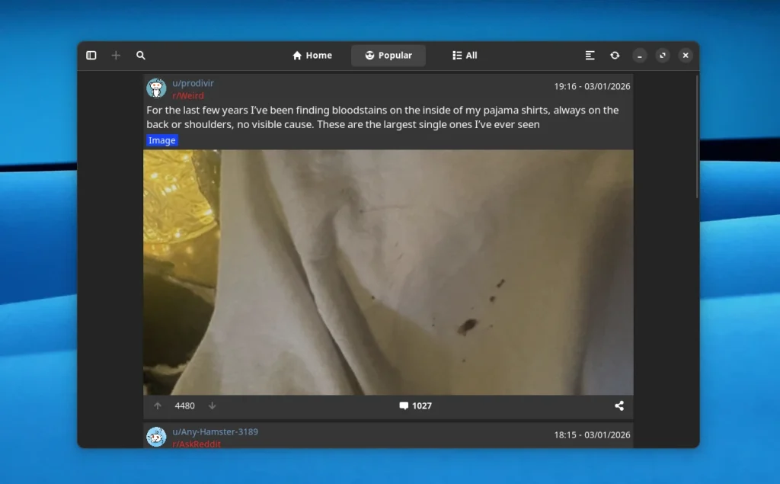The width and height of the screenshot is (780, 484).
Task: Open search with magnifier icon
Action: [x=141, y=56]
